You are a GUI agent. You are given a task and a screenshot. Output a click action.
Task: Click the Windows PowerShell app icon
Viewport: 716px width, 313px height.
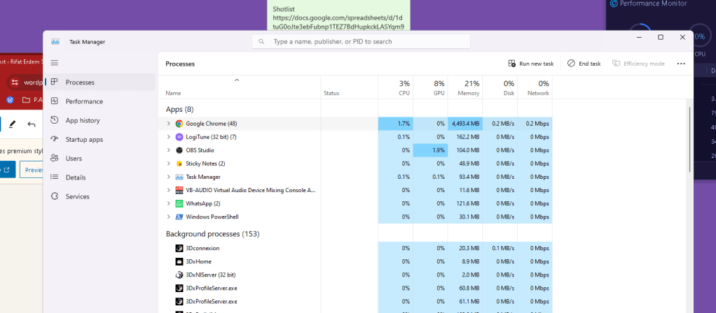pyautogui.click(x=179, y=217)
